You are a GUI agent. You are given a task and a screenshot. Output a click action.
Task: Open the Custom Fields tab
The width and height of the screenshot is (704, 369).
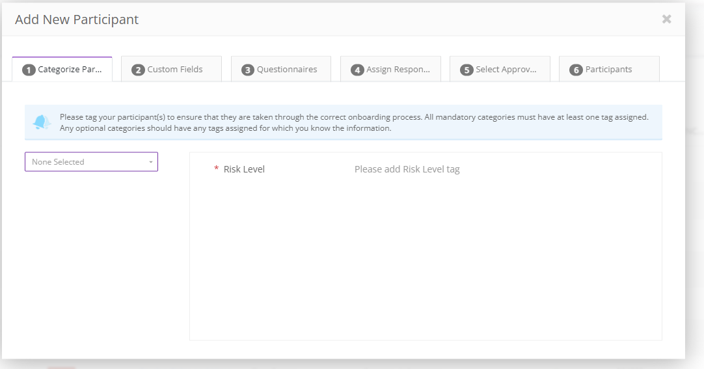click(171, 69)
